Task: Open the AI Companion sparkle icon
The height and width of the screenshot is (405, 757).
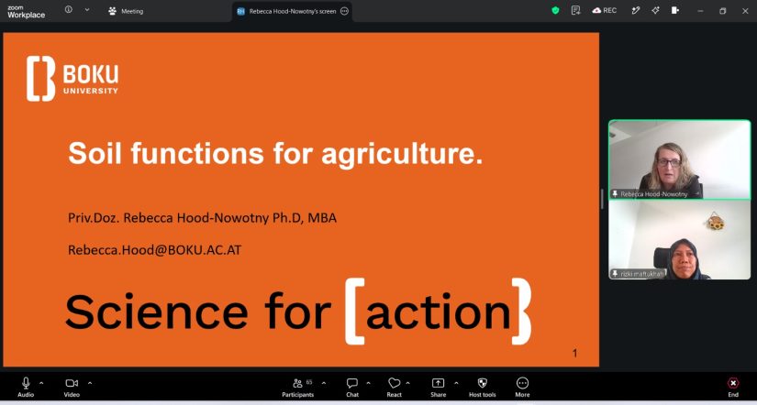Action: tap(655, 10)
